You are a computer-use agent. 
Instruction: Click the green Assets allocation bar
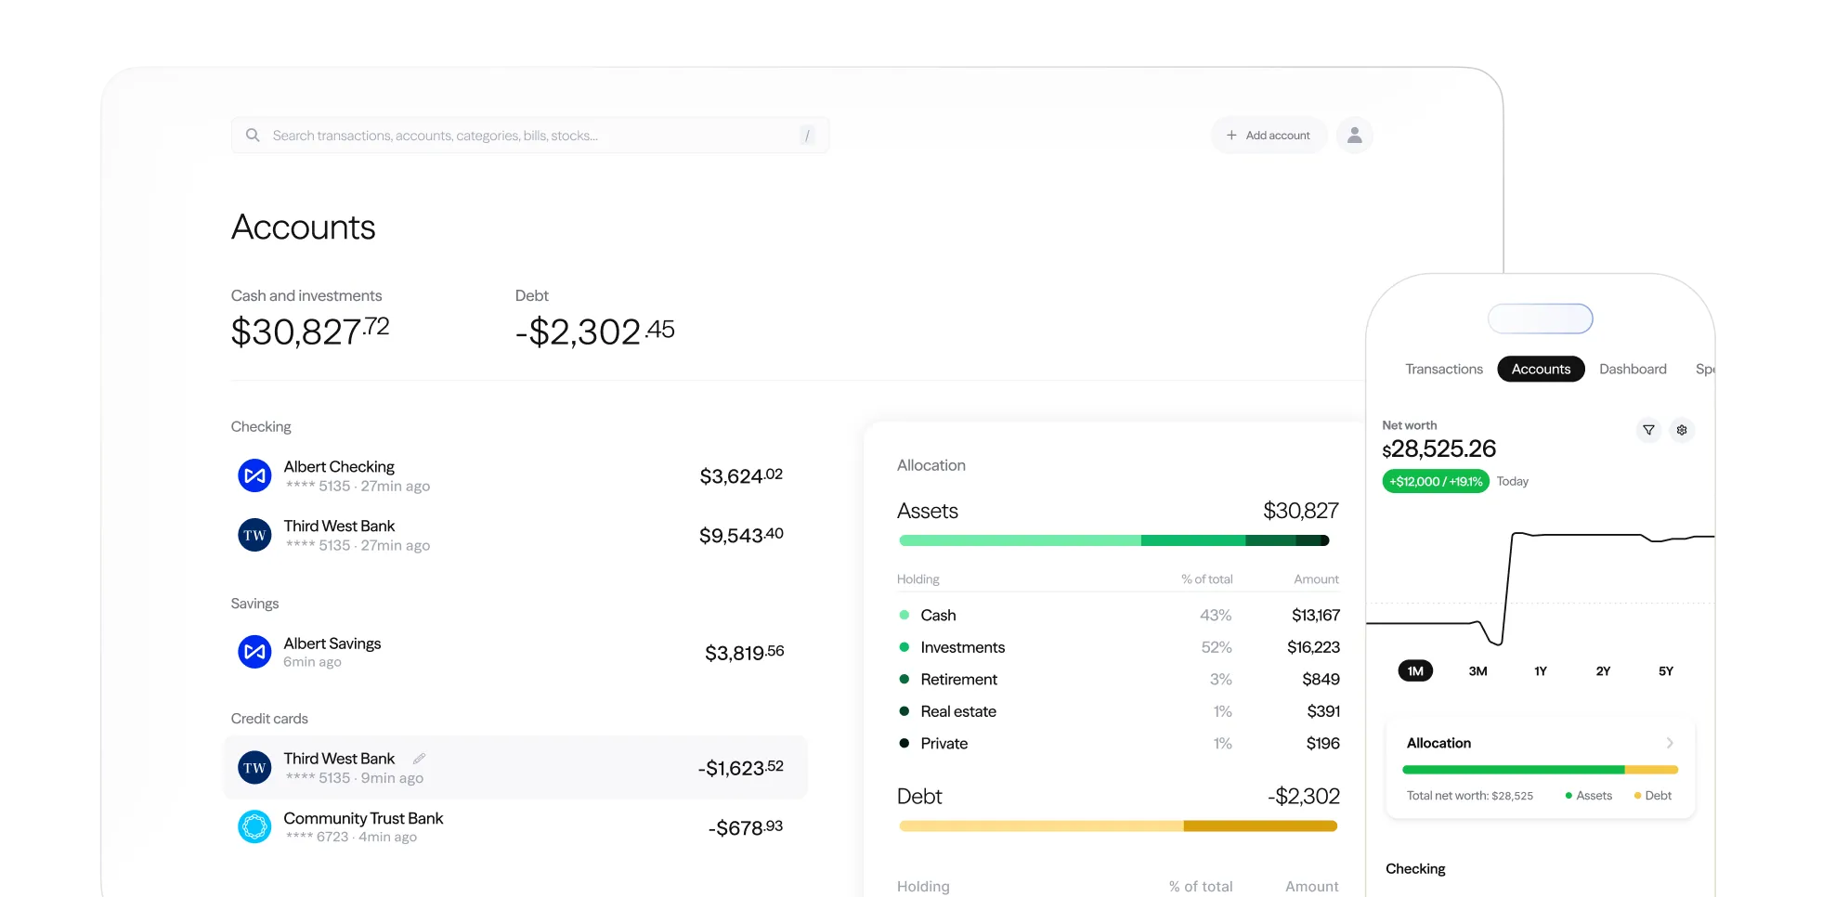[x=1113, y=540]
